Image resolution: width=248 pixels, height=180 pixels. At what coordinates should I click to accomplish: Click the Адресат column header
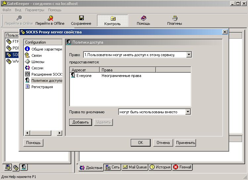click(x=84, y=70)
